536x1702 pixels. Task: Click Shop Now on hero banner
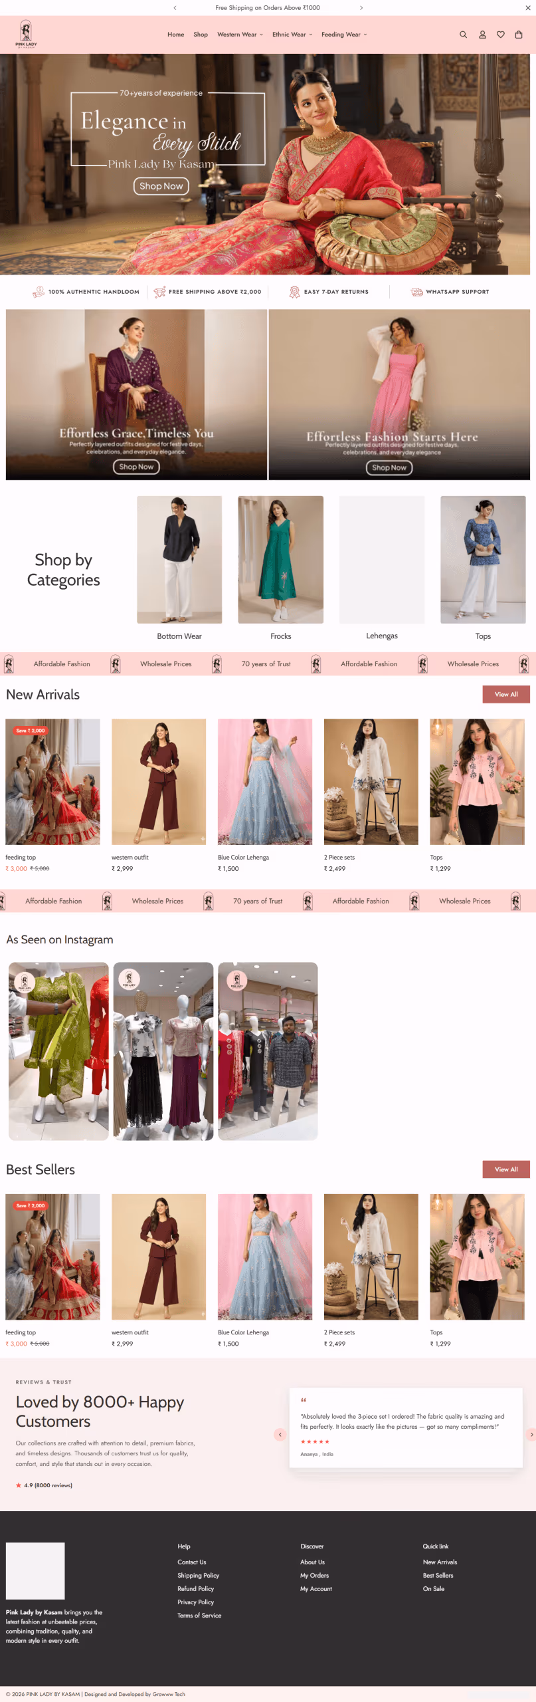161,186
